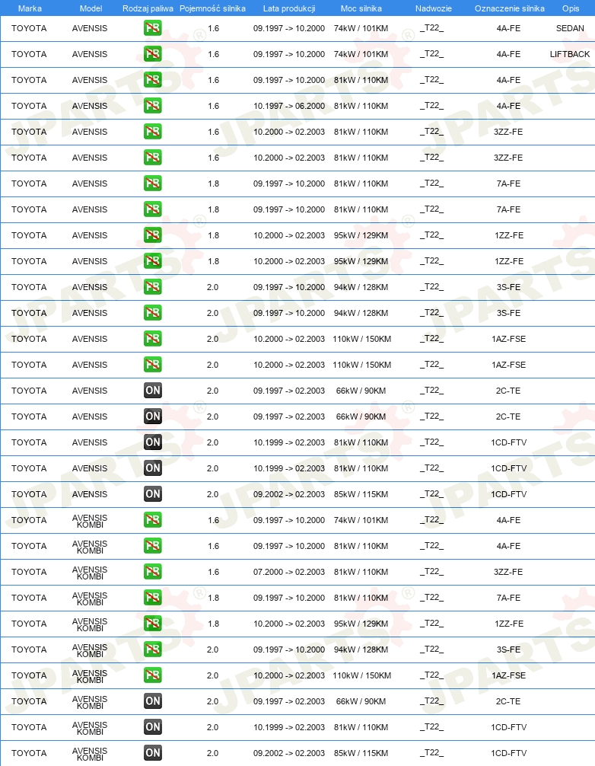Click petrol icon of Avensis Kombi 7A-FE row
The height and width of the screenshot is (766, 595).
(x=153, y=598)
